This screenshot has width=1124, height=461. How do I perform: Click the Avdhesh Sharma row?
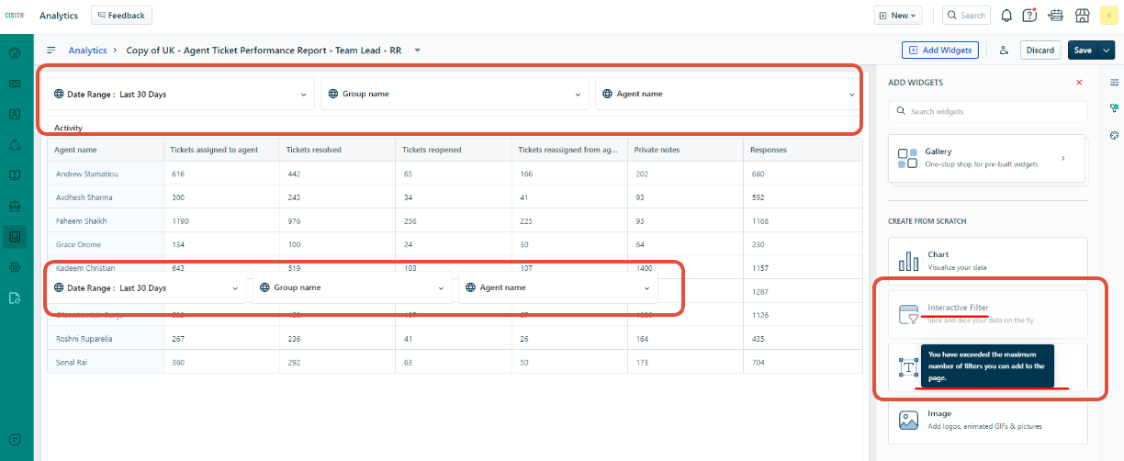coord(455,197)
